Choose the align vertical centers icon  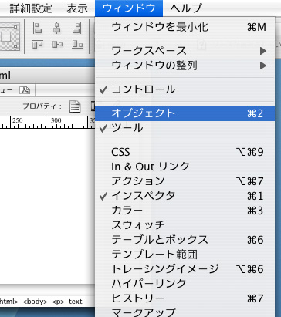pos(57,44)
